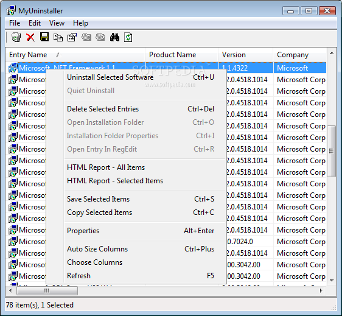Click version cell 1.1.4322

246,68
